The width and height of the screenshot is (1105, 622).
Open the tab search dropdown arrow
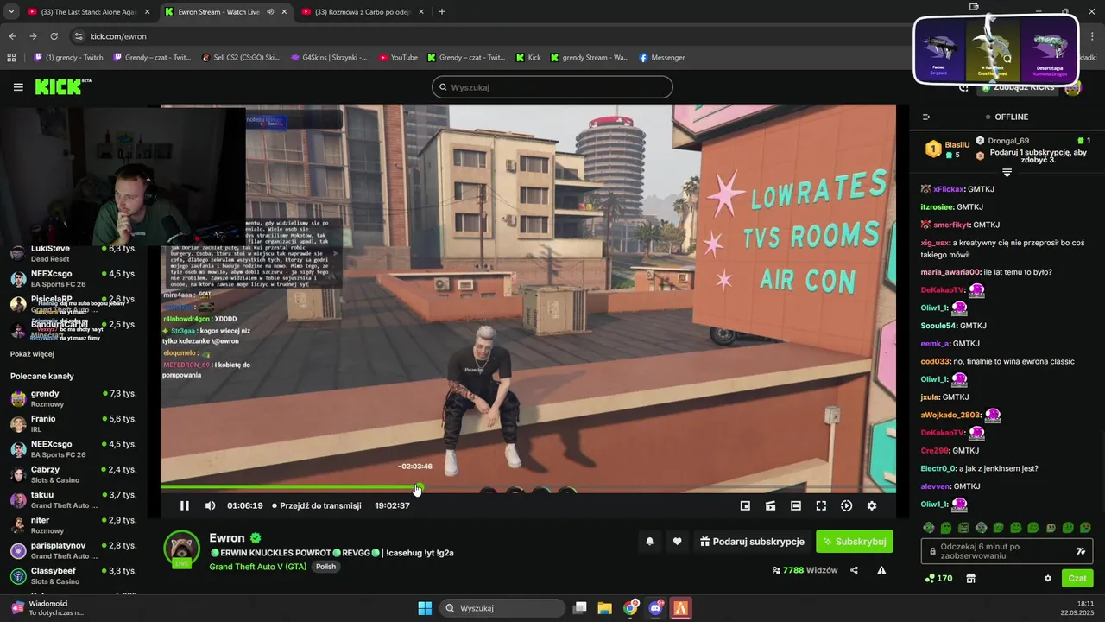tap(10, 12)
